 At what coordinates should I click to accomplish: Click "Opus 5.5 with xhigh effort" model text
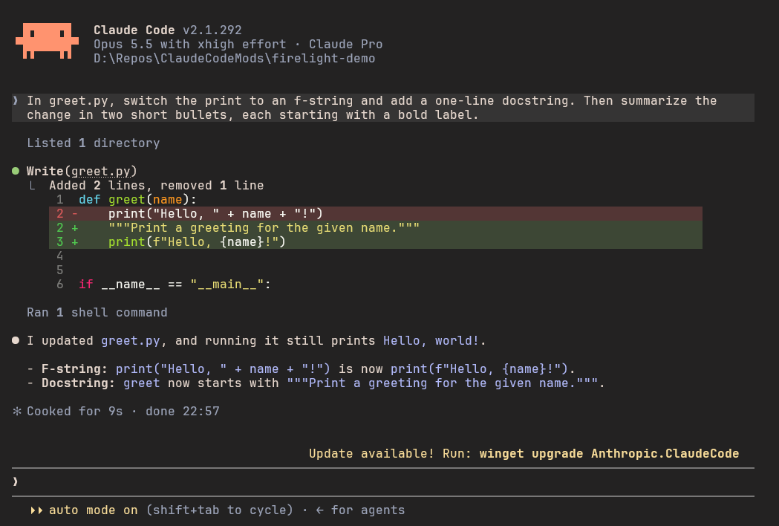coord(190,45)
